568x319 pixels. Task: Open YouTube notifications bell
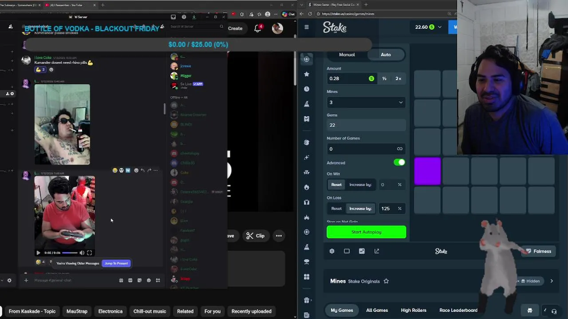coord(258,28)
